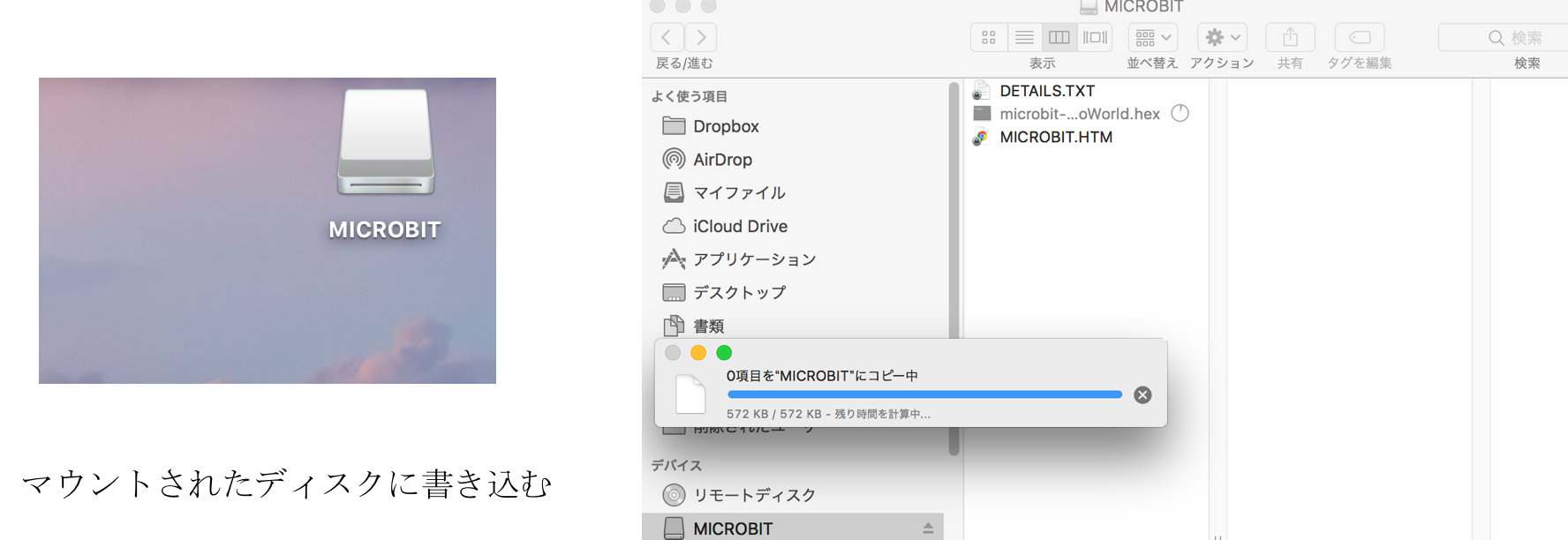Switch Finder to column view
This screenshot has width=1568, height=540.
pos(1059,37)
